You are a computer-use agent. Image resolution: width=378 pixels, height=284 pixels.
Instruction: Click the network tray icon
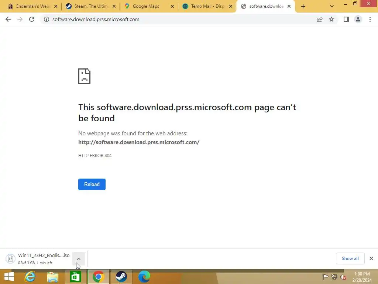(334, 277)
